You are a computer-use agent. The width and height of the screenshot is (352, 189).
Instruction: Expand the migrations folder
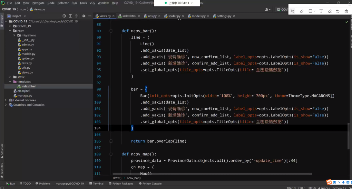[x=15, y=35]
